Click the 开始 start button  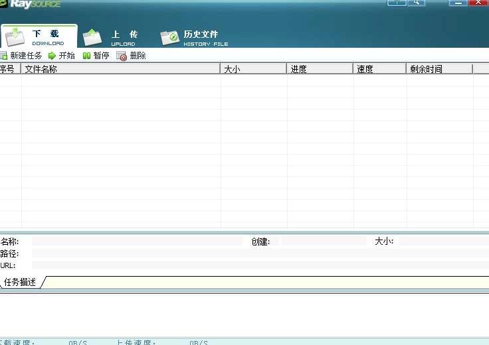tap(61, 56)
